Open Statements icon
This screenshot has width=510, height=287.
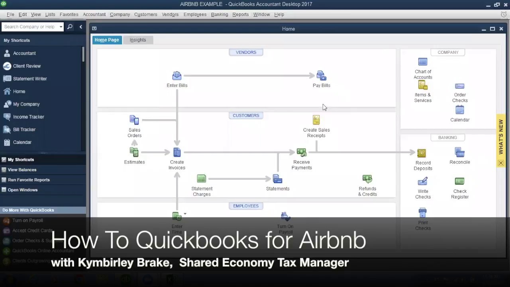278,179
